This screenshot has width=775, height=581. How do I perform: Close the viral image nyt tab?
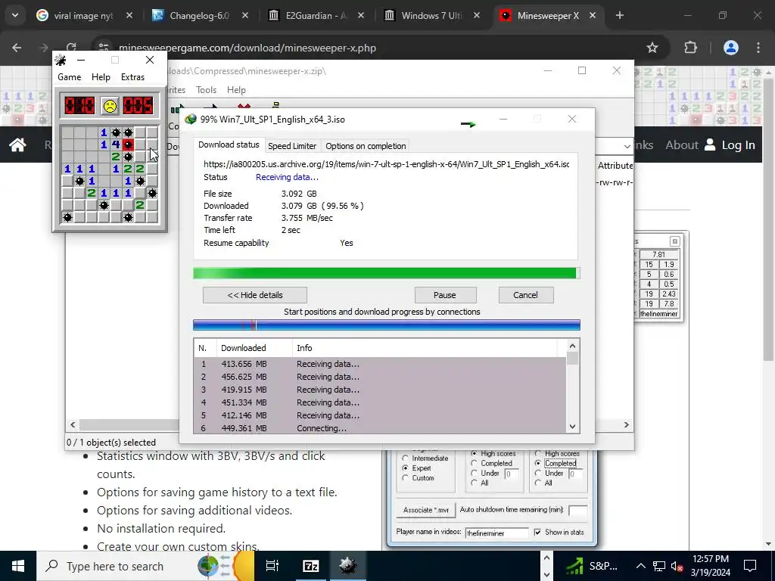129,15
